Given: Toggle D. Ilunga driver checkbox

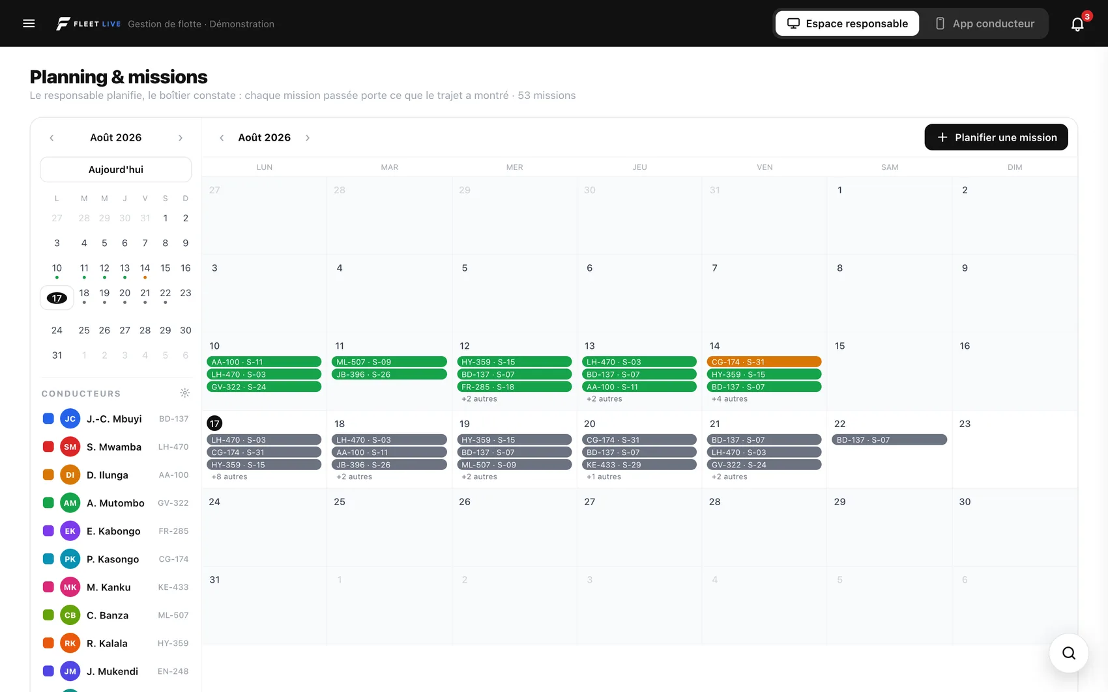Looking at the screenshot, I should pyautogui.click(x=48, y=475).
